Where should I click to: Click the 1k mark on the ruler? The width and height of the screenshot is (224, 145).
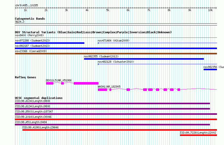point(25,10)
